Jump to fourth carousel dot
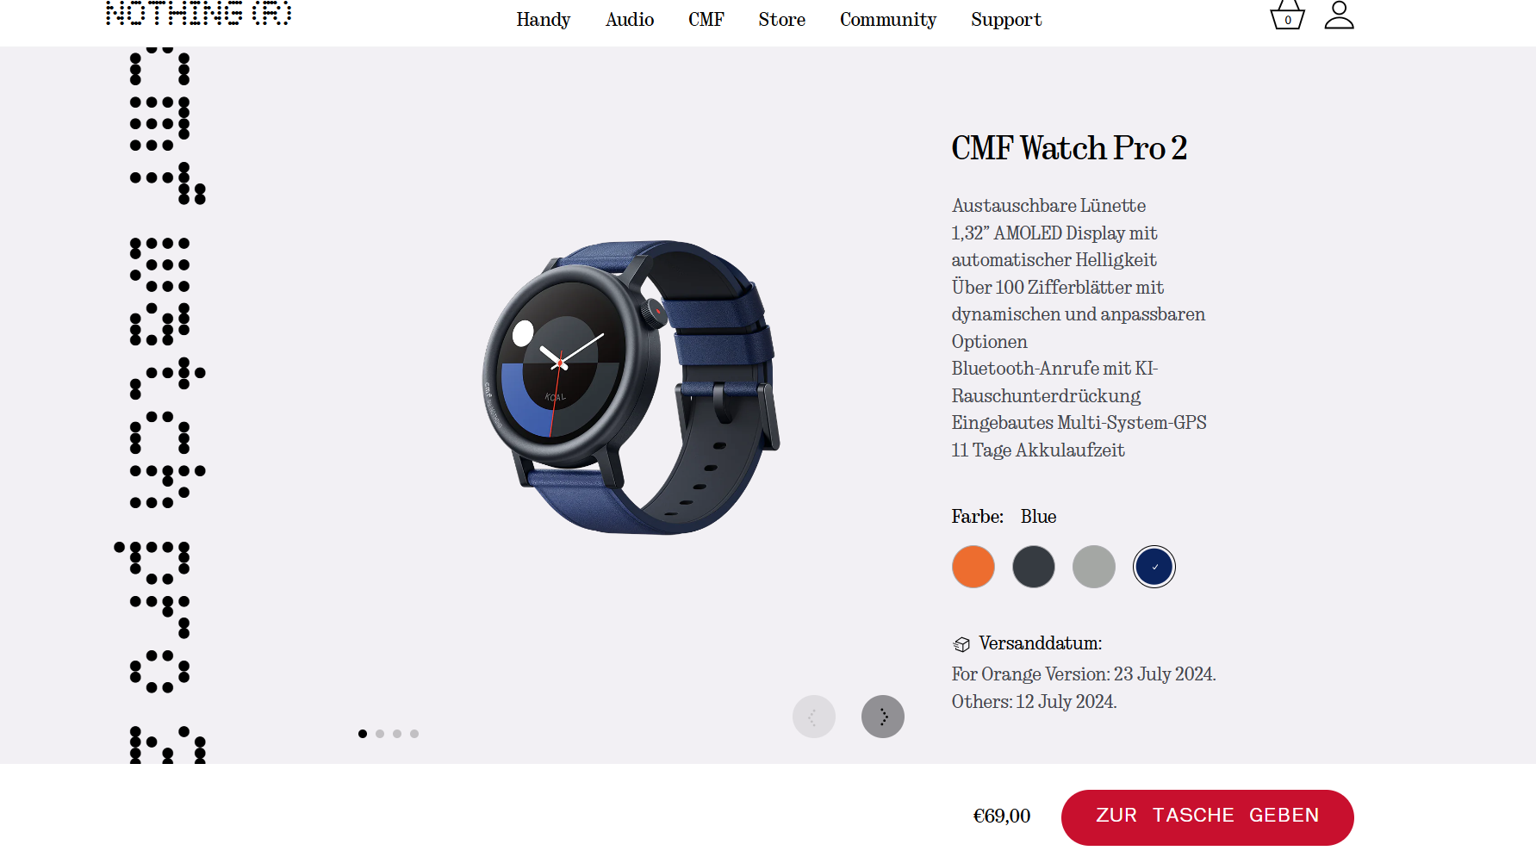This screenshot has width=1536, height=863. pyautogui.click(x=414, y=734)
